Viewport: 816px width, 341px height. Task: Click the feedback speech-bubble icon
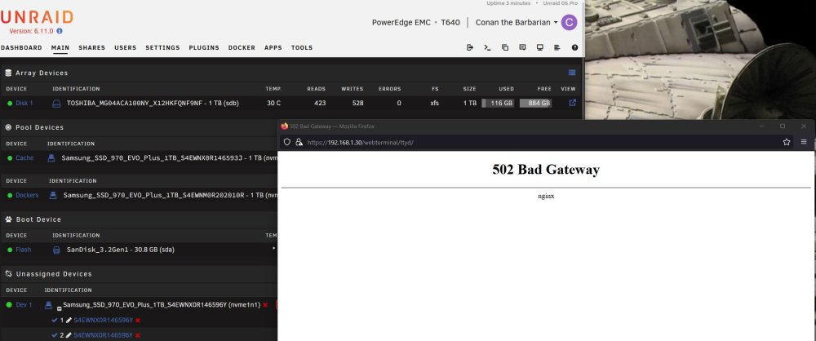(x=522, y=47)
